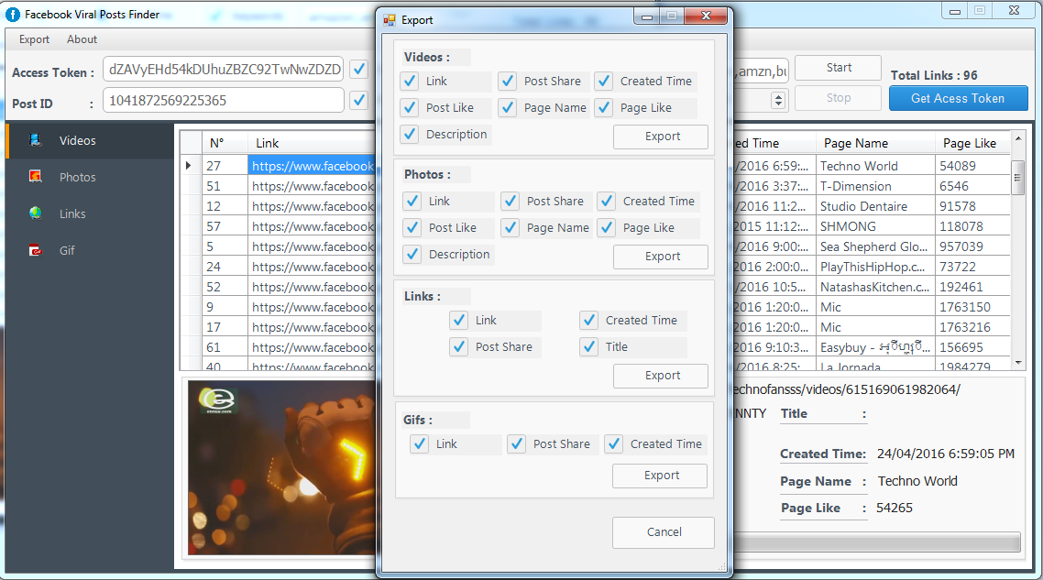Uncheck the Videos Post Share checkbox
The image size is (1043, 580).
[x=508, y=82]
